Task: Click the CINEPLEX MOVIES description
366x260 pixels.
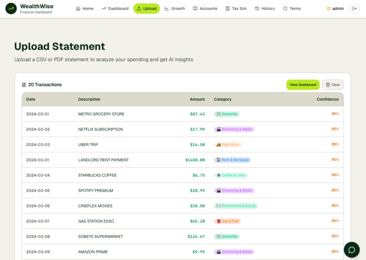Action: (x=95, y=206)
